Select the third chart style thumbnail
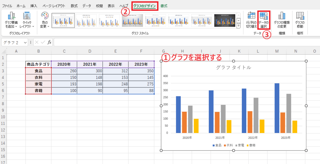Image resolution: width=320 pixels, height=164 pixels. 109,20
